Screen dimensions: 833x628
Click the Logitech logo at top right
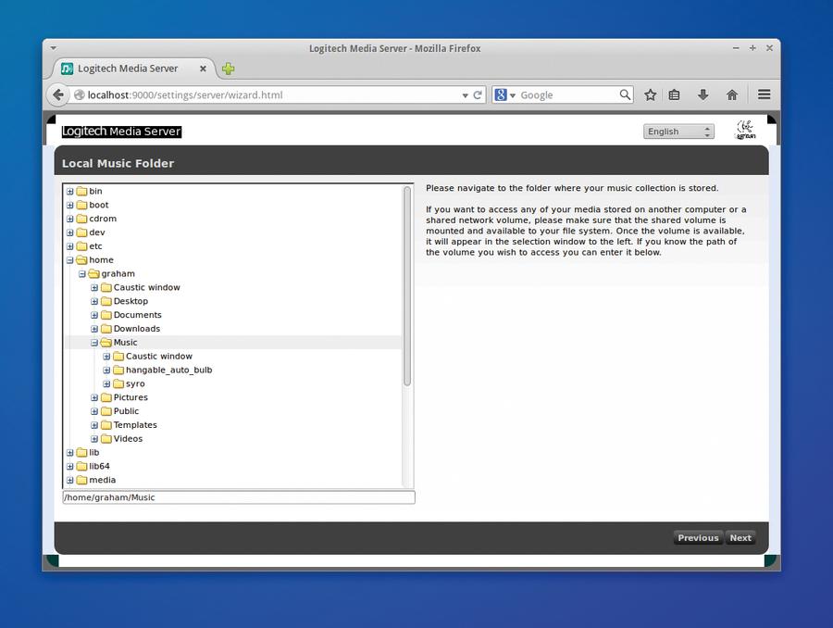pos(745,130)
